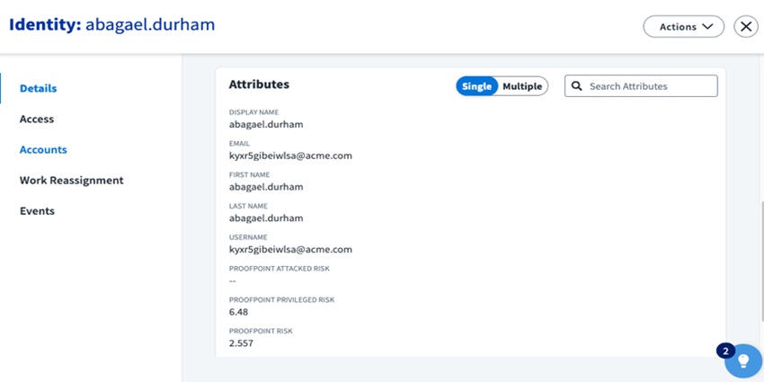Image resolution: width=764 pixels, height=382 pixels.
Task: Click into the Search Attributes field
Action: 649,86
